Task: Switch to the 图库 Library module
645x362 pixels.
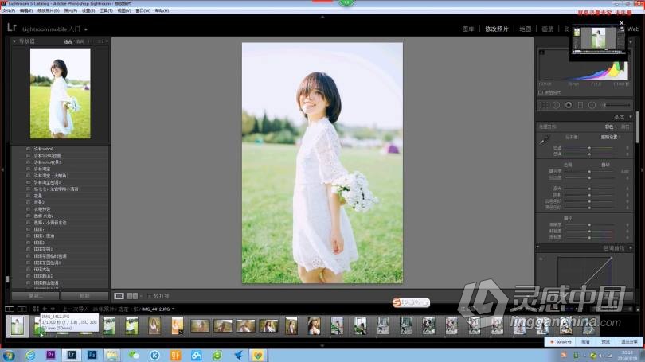Action: pyautogui.click(x=468, y=29)
